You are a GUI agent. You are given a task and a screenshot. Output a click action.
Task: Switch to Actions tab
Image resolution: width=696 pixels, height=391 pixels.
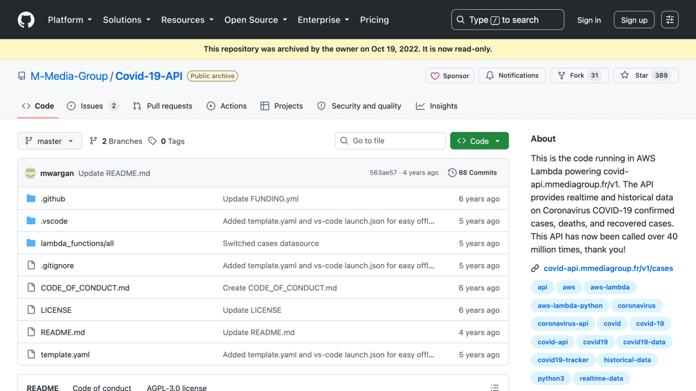[x=227, y=106]
